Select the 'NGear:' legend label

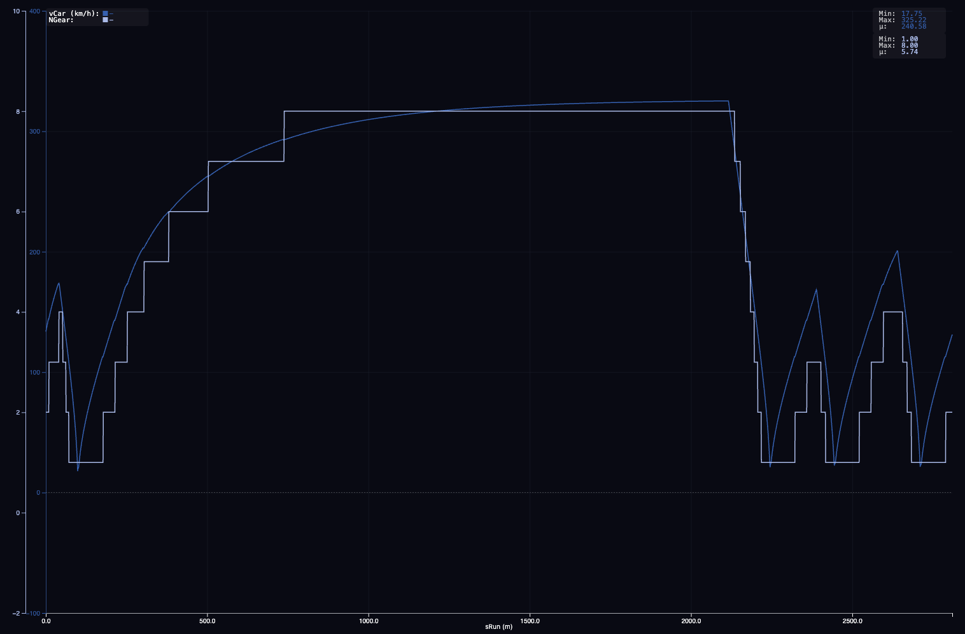[x=61, y=20]
